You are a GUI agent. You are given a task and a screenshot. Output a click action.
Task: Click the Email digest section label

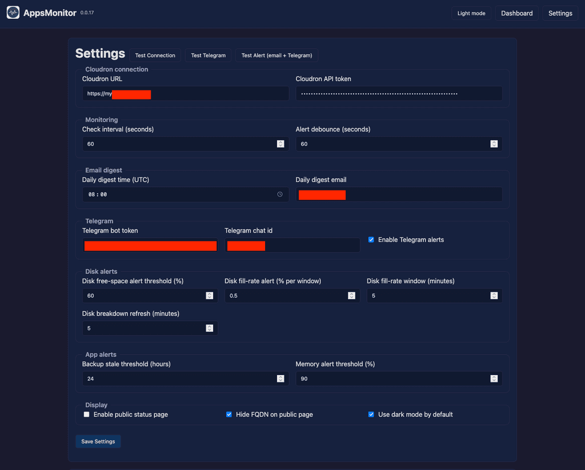(x=103, y=170)
